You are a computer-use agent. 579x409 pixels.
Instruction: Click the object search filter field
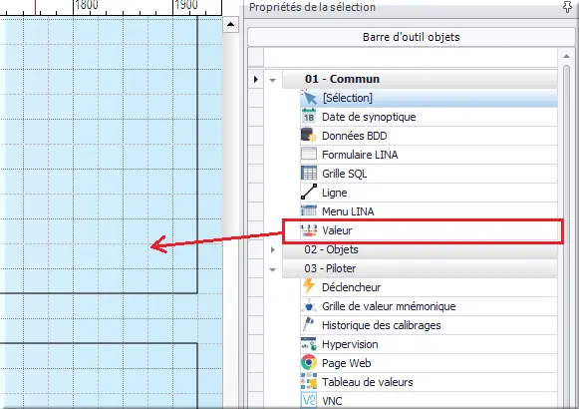(411, 58)
